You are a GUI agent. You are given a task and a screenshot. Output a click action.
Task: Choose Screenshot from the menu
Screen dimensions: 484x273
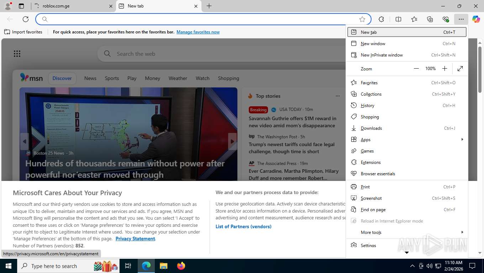[407, 198]
